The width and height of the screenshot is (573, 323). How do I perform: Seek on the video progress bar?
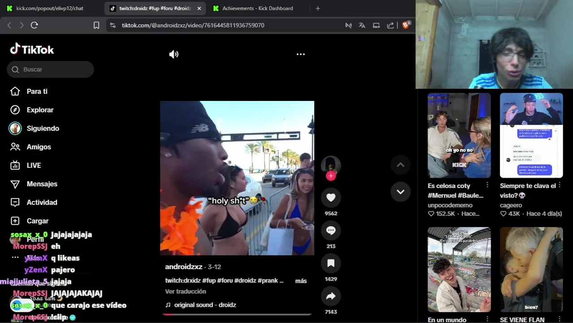click(237, 314)
